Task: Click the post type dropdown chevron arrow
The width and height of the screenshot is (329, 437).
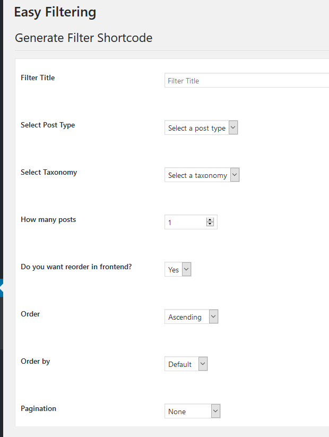Action: pyautogui.click(x=233, y=127)
